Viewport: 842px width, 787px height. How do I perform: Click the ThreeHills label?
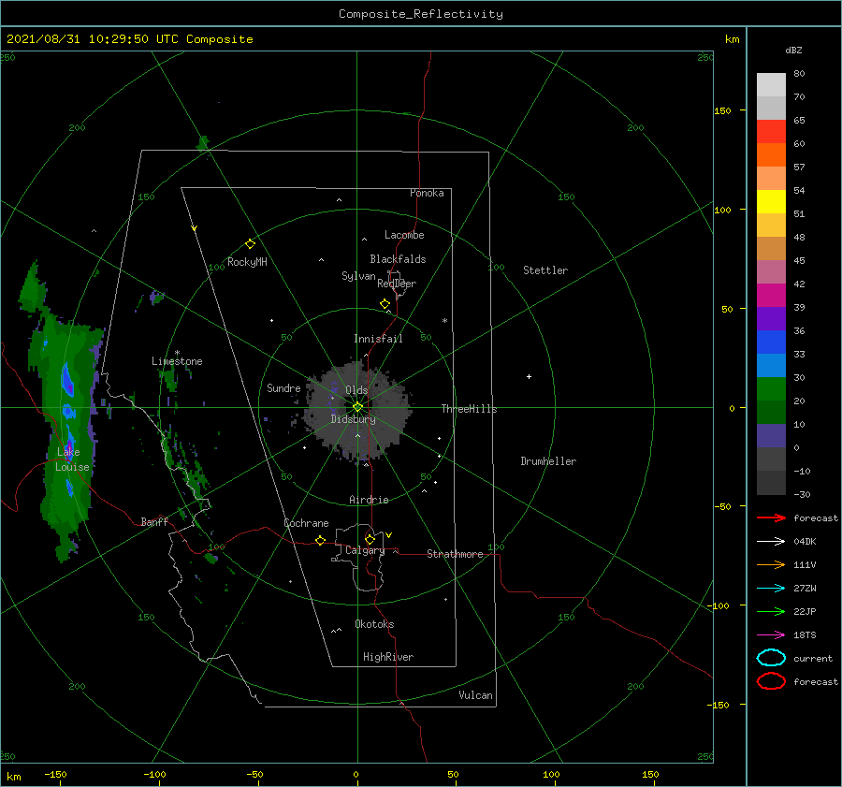[x=470, y=409]
